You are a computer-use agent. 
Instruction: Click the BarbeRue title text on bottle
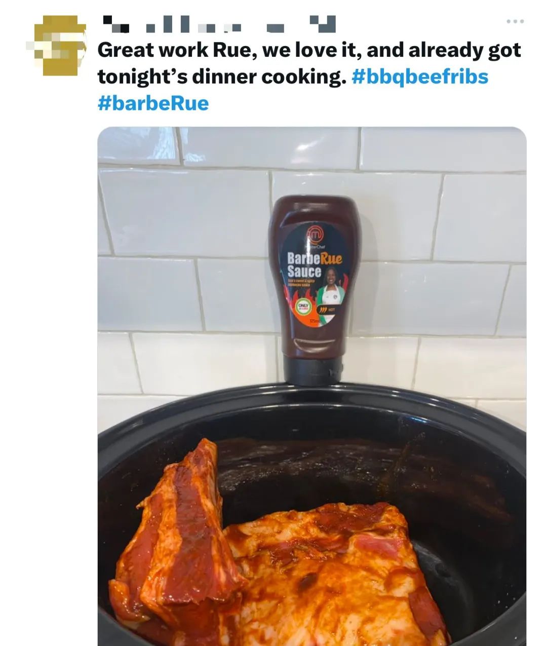tap(315, 258)
